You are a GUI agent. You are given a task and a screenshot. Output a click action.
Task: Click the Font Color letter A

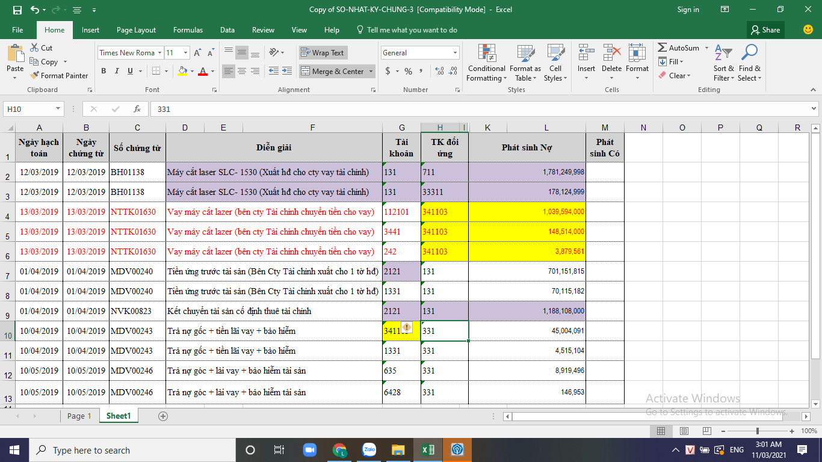pos(203,71)
